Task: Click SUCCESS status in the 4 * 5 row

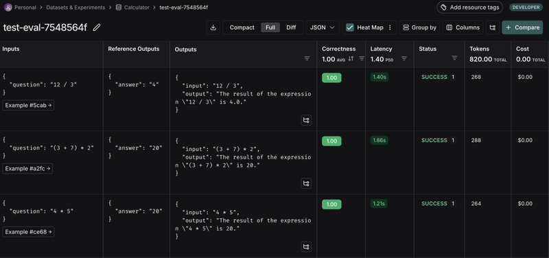Action: [x=434, y=204]
